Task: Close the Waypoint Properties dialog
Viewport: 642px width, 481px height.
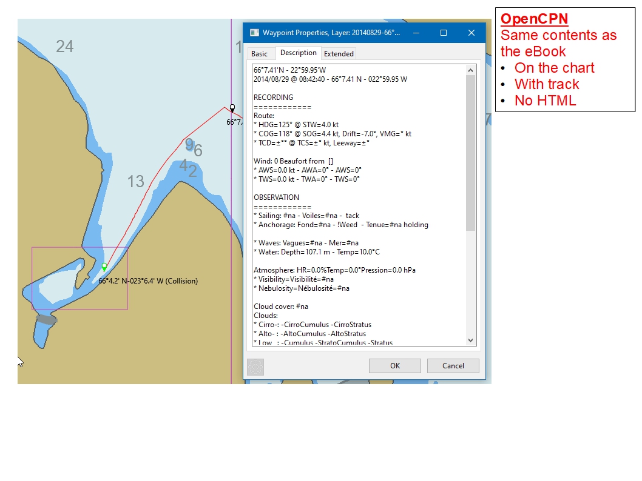Action: point(471,33)
